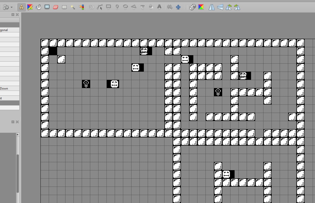Open the orientation dropdown ending in 'gonal'
Viewport: 315px width, 203px height.
(x=9, y=30)
